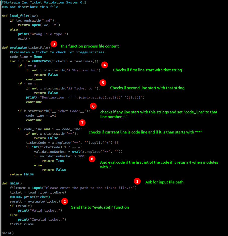This screenshot has height=236, width=228.
Task: Click the eval(x.replace(...)) validationNumber line
Action: (x=78, y=152)
